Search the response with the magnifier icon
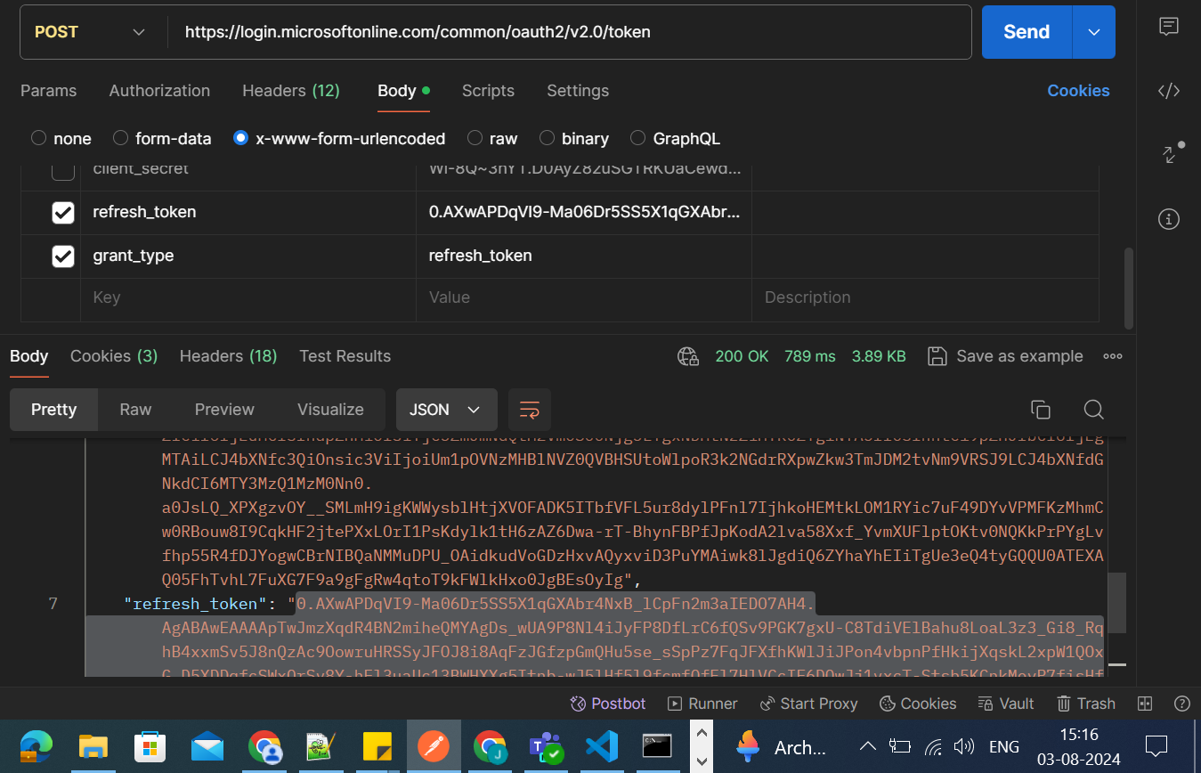1201x773 pixels. tap(1094, 410)
